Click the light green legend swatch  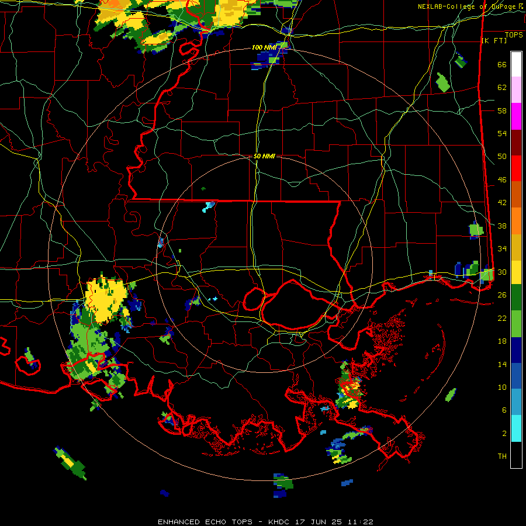click(x=516, y=324)
